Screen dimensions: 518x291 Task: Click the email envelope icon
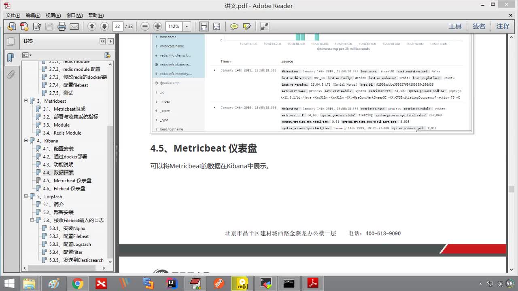pyautogui.click(x=74, y=27)
